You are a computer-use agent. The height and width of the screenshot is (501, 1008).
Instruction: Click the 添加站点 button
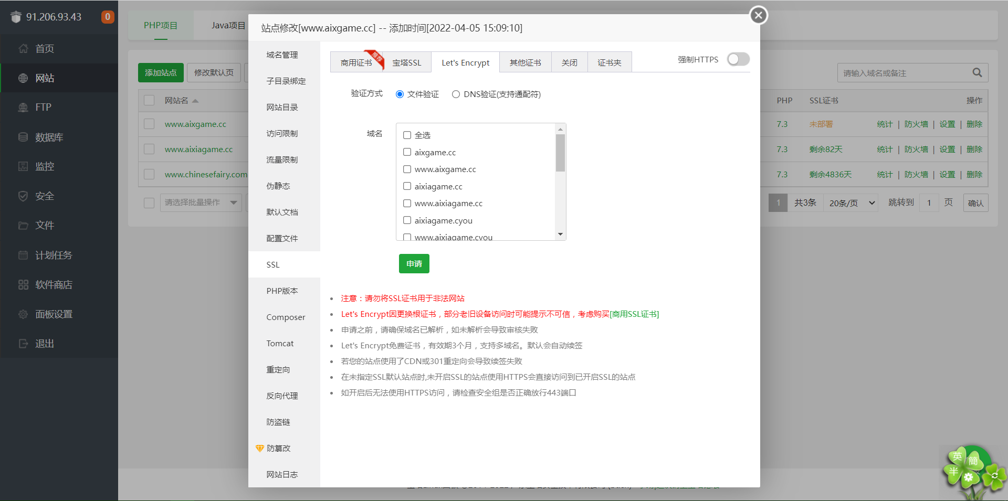161,72
